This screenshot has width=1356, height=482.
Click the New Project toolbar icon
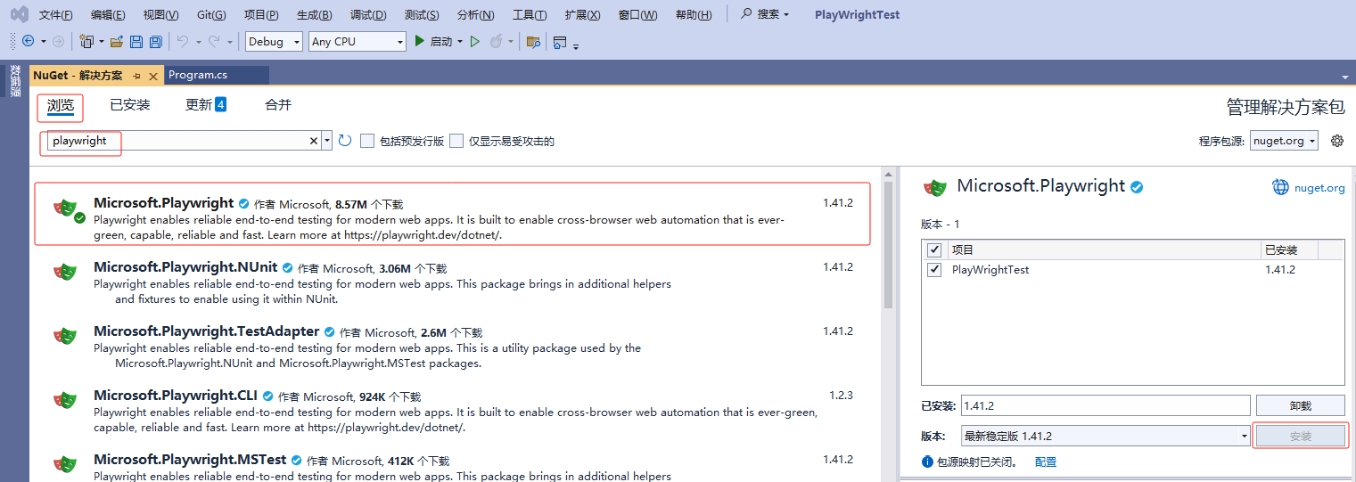pos(86,41)
